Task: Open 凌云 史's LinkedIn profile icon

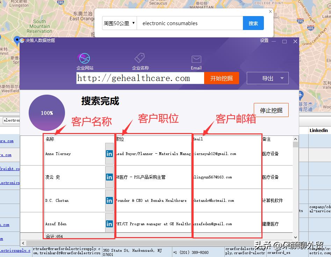Action: click(109, 177)
